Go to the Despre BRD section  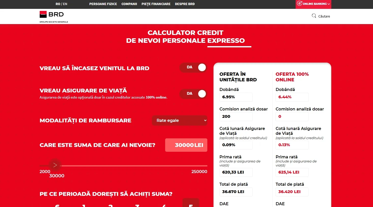pos(185,4)
